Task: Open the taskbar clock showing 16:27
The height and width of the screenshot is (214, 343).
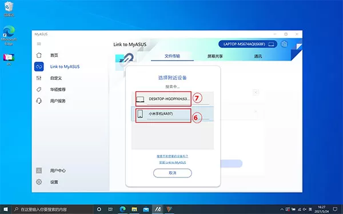Action: pos(321,209)
